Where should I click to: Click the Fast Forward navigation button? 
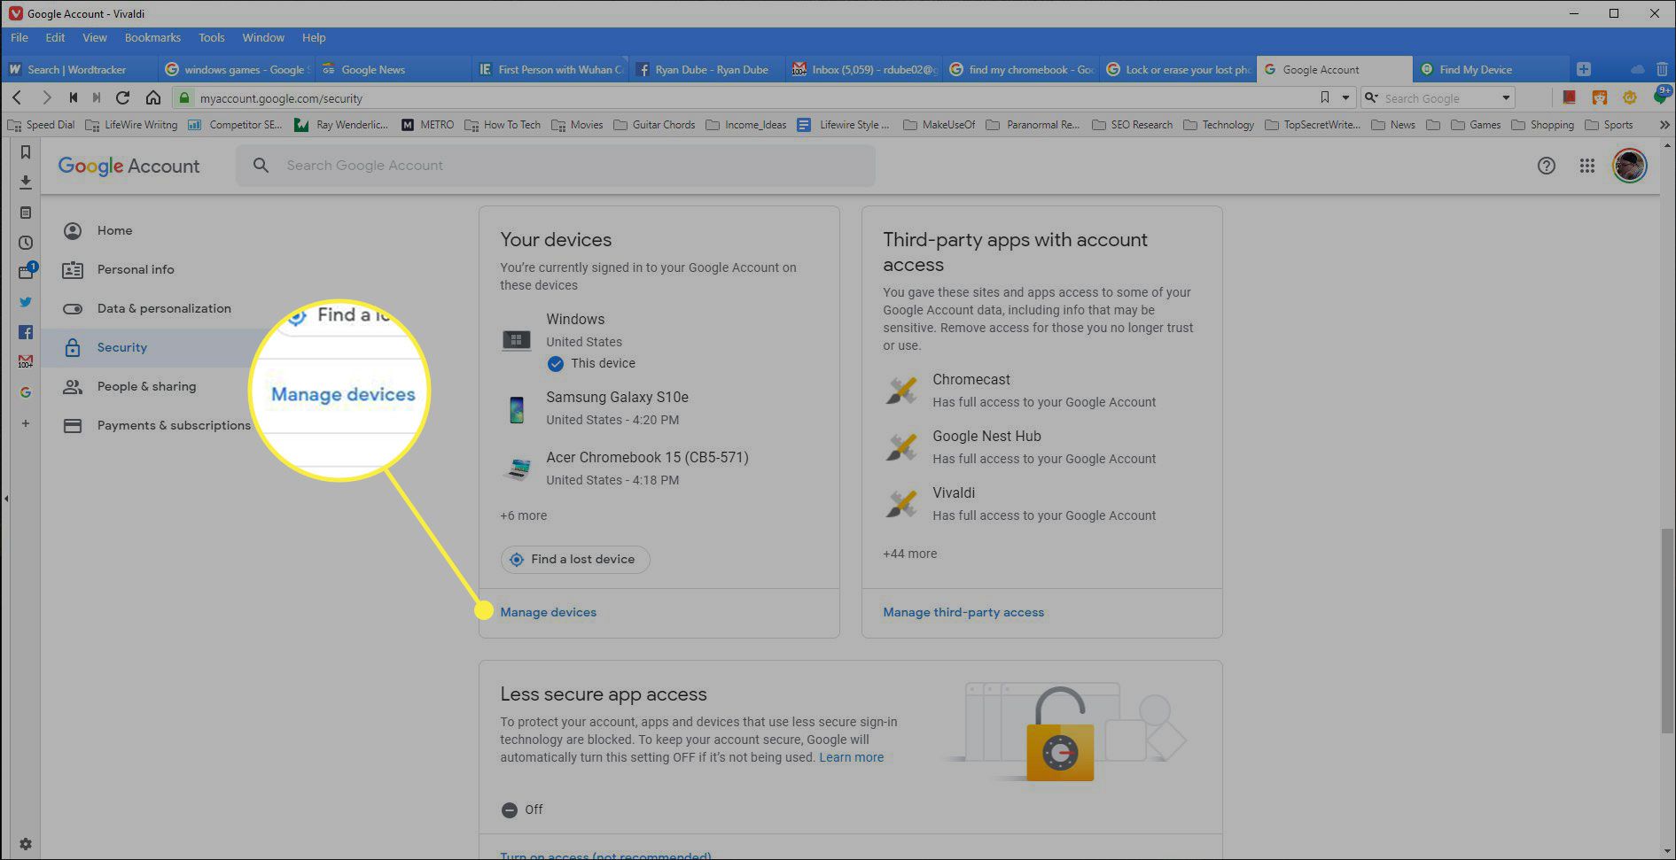click(97, 97)
